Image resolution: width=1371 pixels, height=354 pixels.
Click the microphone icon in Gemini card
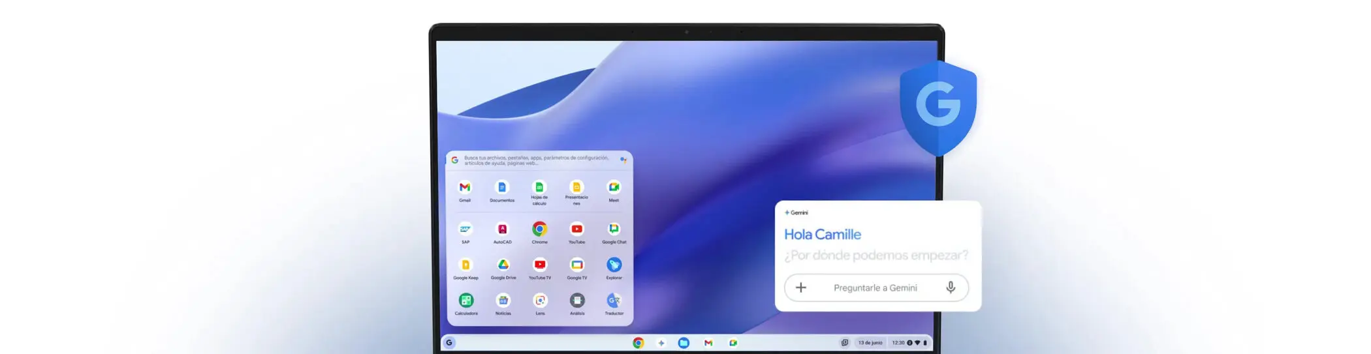[951, 288]
